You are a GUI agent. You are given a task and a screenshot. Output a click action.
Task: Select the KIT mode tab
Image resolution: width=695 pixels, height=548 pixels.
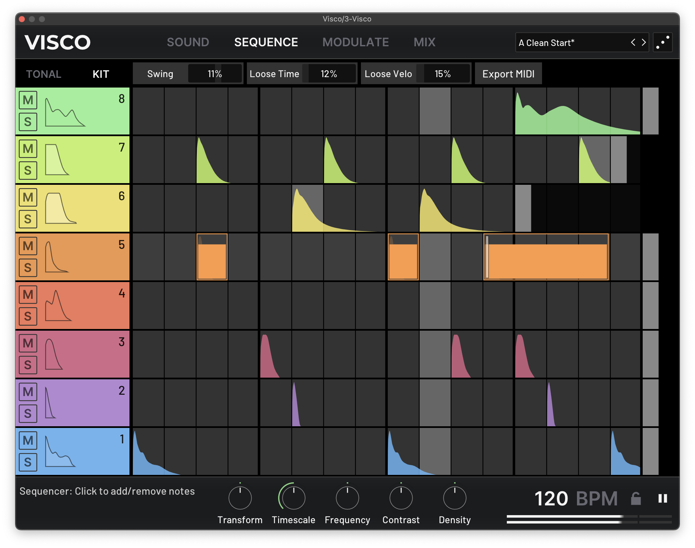pyautogui.click(x=101, y=74)
